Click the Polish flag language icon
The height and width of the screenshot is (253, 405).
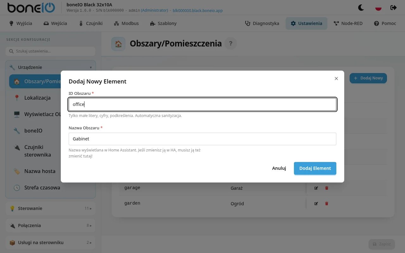pyautogui.click(x=378, y=8)
